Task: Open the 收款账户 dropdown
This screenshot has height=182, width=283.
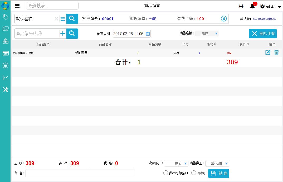Action: tap(177, 164)
